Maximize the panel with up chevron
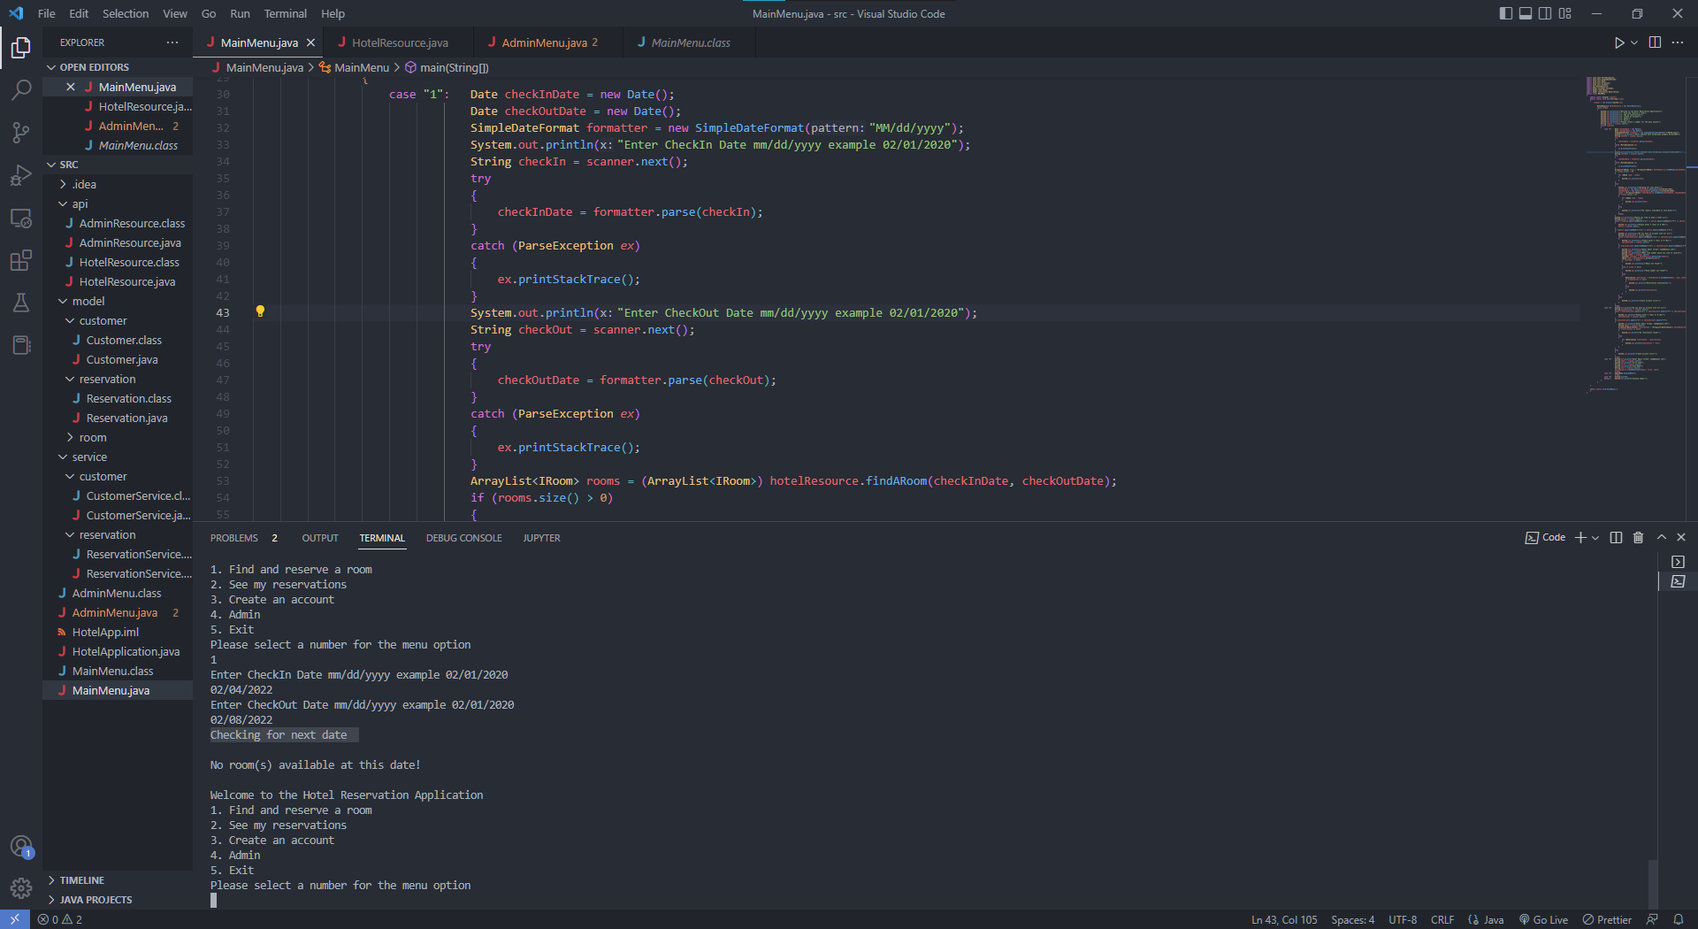The image size is (1698, 929). [x=1662, y=538]
